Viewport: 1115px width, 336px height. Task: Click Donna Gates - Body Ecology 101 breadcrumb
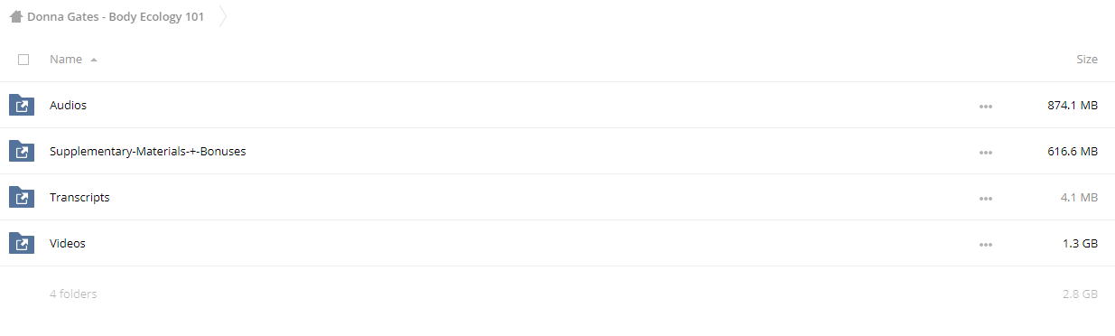click(116, 16)
